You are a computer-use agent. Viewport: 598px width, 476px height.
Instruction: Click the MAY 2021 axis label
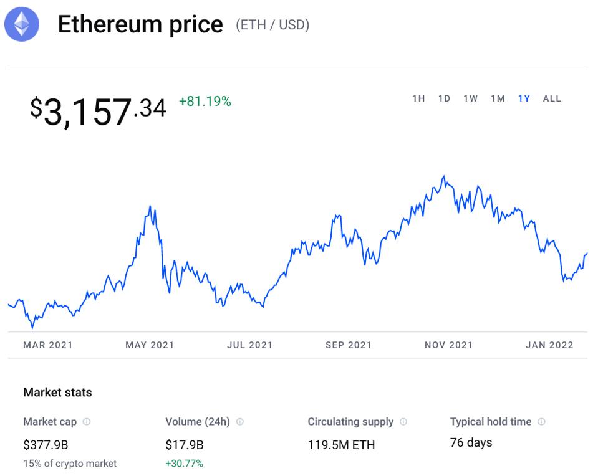tap(150, 345)
